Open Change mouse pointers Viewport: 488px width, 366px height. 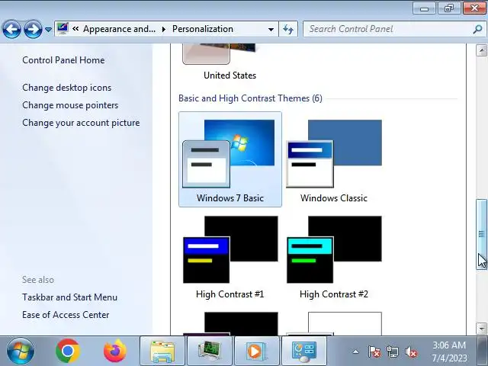point(70,105)
